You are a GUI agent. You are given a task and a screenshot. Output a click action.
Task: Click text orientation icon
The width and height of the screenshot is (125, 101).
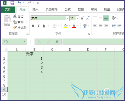point(113,18)
